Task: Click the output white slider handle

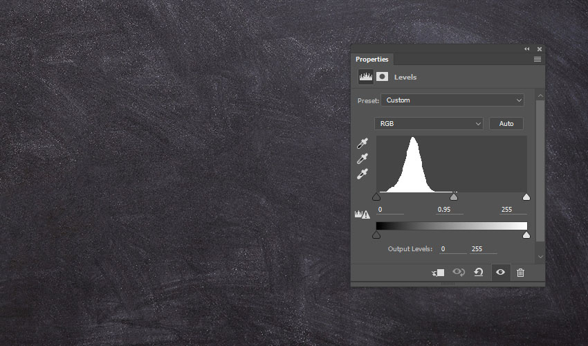Action: pos(526,235)
